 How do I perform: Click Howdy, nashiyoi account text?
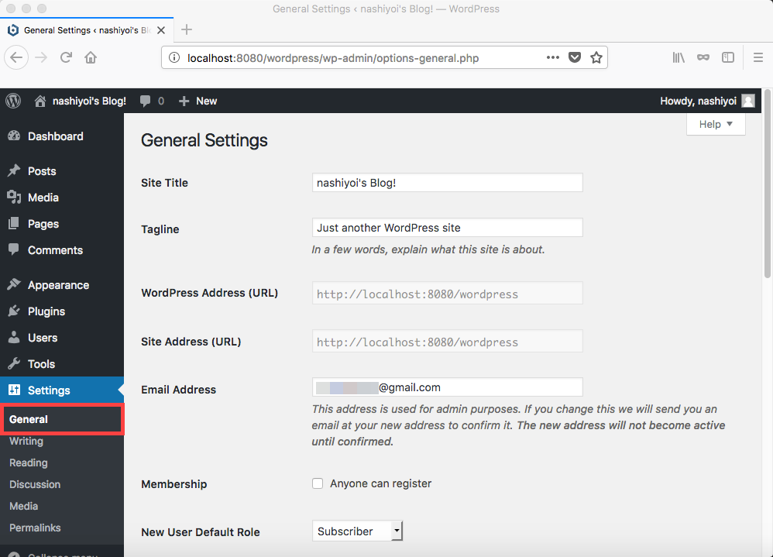[698, 101]
